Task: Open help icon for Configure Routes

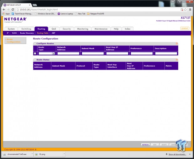Action: [x=177, y=44]
